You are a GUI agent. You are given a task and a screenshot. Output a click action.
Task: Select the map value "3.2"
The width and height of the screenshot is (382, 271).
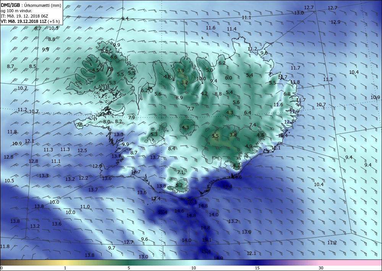[185, 83]
